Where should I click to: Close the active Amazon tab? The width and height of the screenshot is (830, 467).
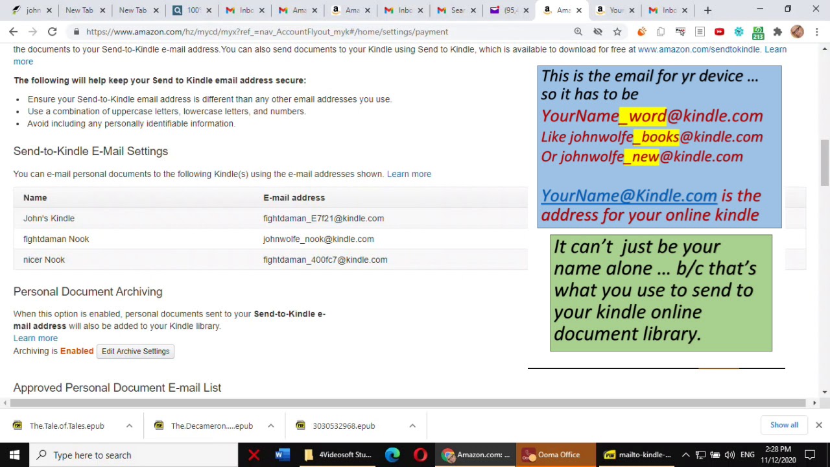pos(579,10)
